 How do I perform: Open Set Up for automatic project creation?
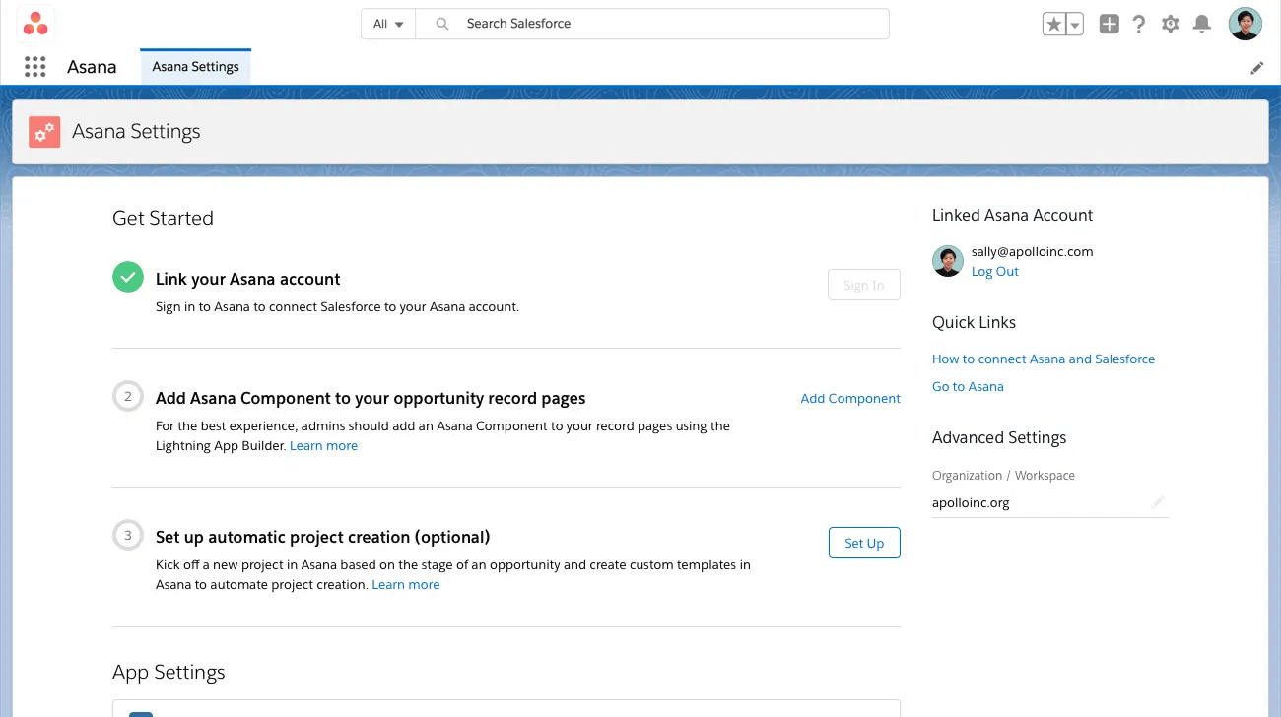[x=863, y=542]
